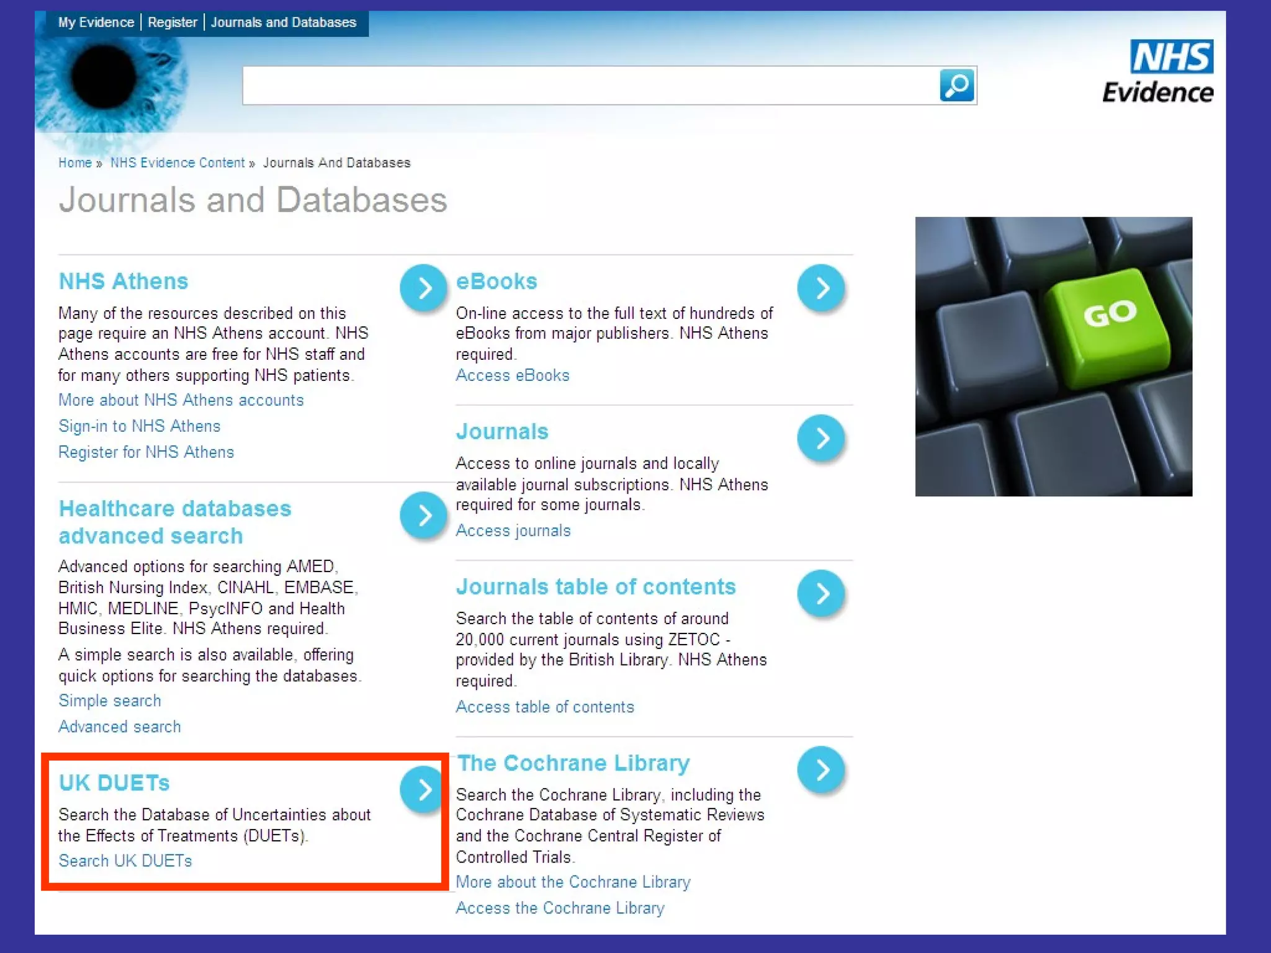Image resolution: width=1271 pixels, height=953 pixels.
Task: Click arrow icon beside The Cochrane Library
Action: (821, 769)
